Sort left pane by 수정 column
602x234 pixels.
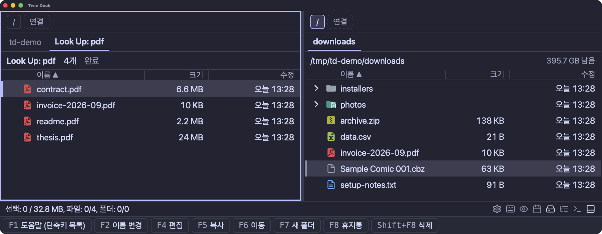click(x=287, y=75)
